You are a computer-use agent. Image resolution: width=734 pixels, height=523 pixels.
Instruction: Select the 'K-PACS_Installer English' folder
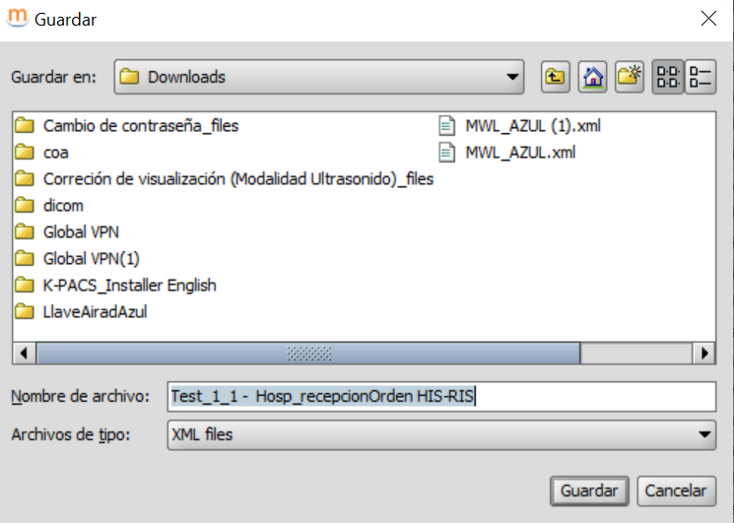(x=129, y=286)
